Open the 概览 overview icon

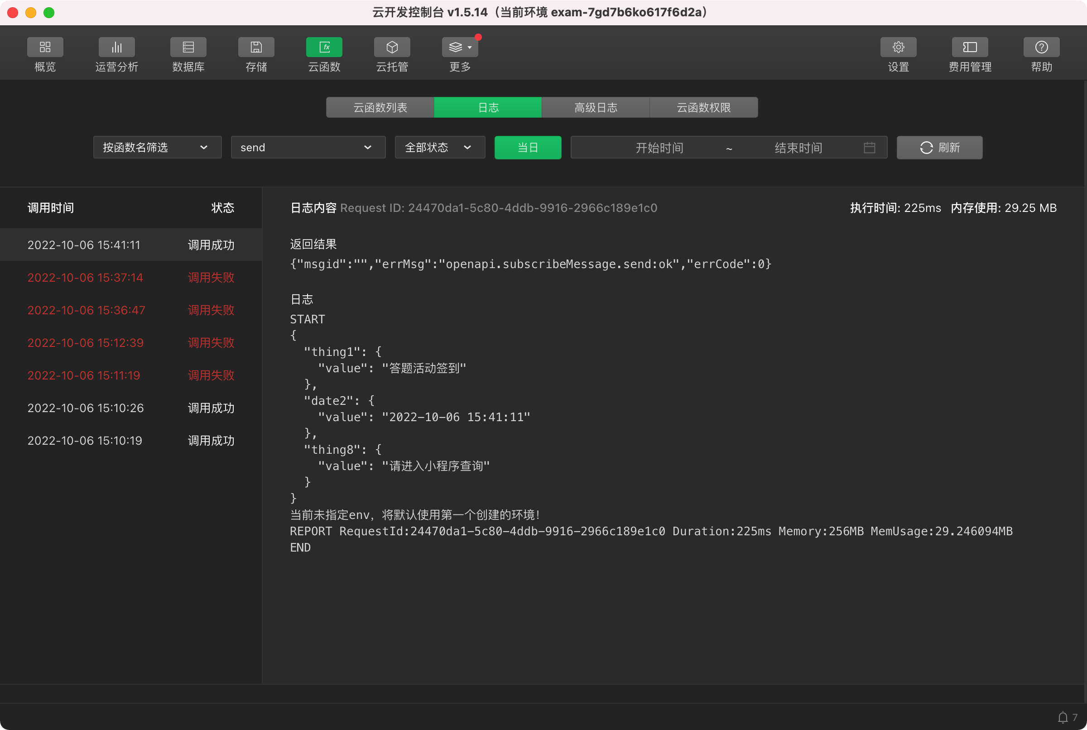point(45,47)
